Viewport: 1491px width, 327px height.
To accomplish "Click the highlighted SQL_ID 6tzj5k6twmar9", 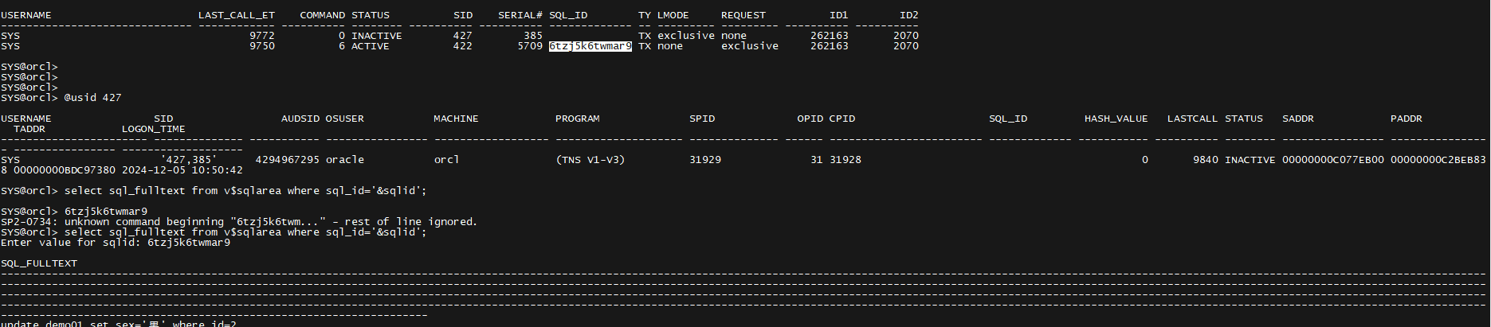I will (x=590, y=46).
